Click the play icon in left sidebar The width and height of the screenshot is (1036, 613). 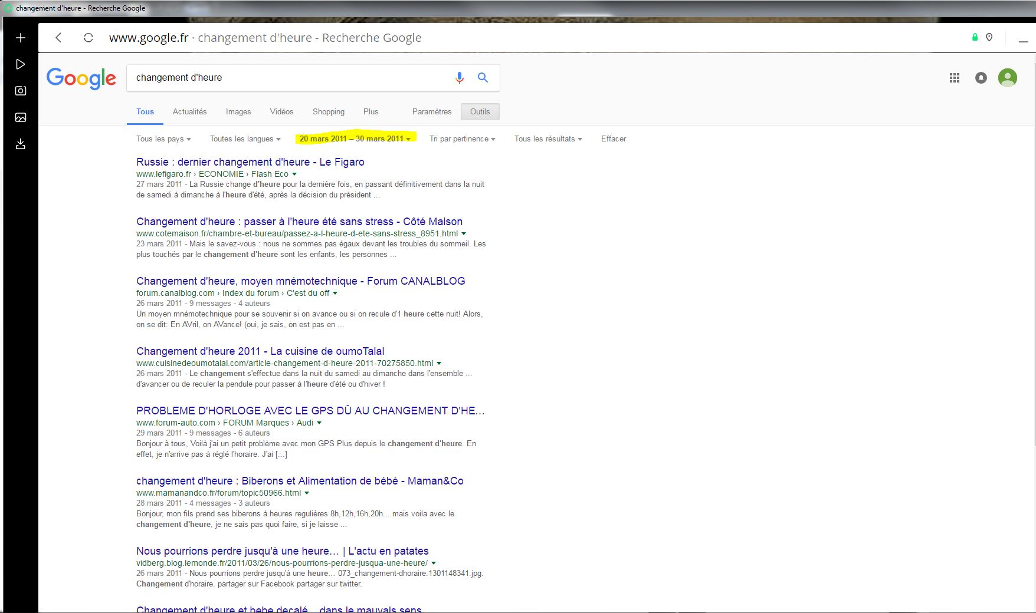[21, 64]
